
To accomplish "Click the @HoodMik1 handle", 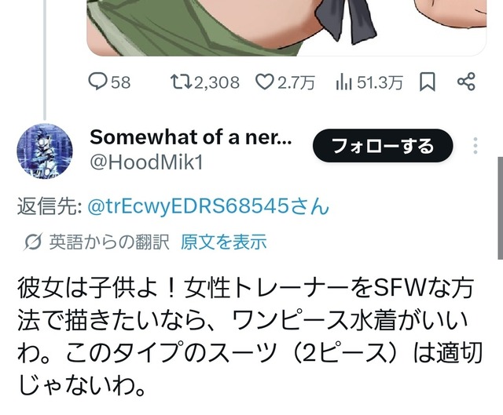I will click(x=146, y=162).
